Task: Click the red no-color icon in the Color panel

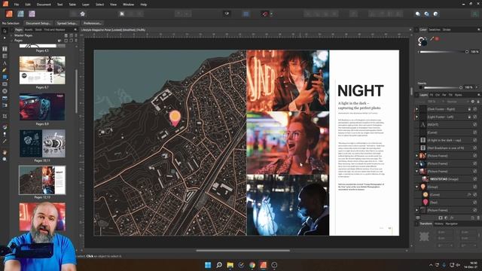Action: click(437, 38)
